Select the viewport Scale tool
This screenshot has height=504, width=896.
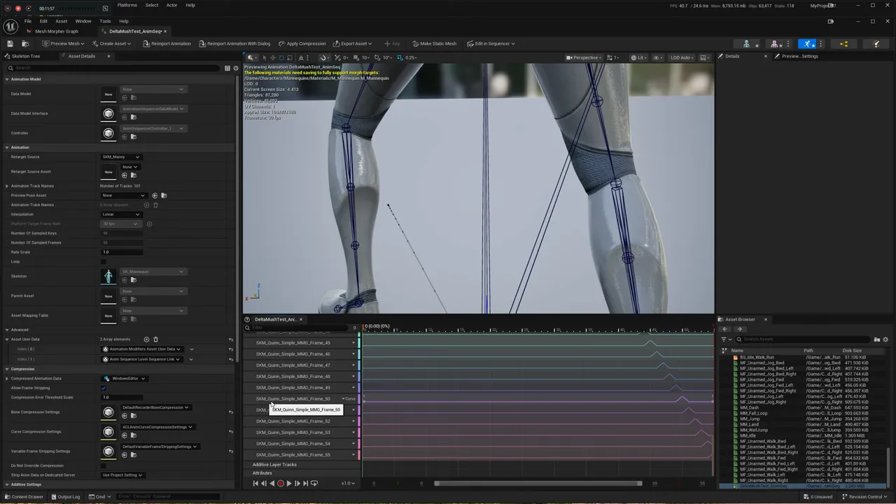pos(291,57)
